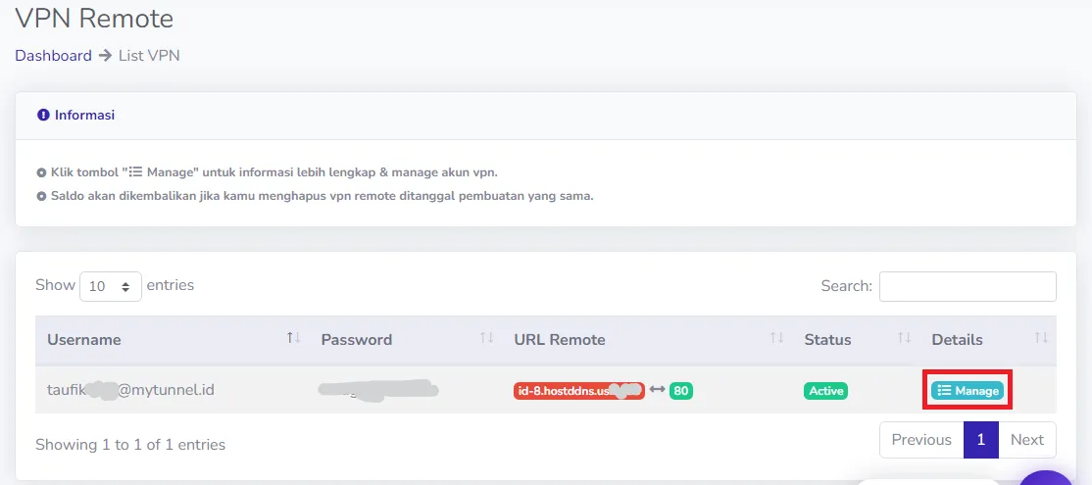Viewport: 1092px width, 485px height.
Task: Open the Manage button for the VPN account
Action: 968,390
